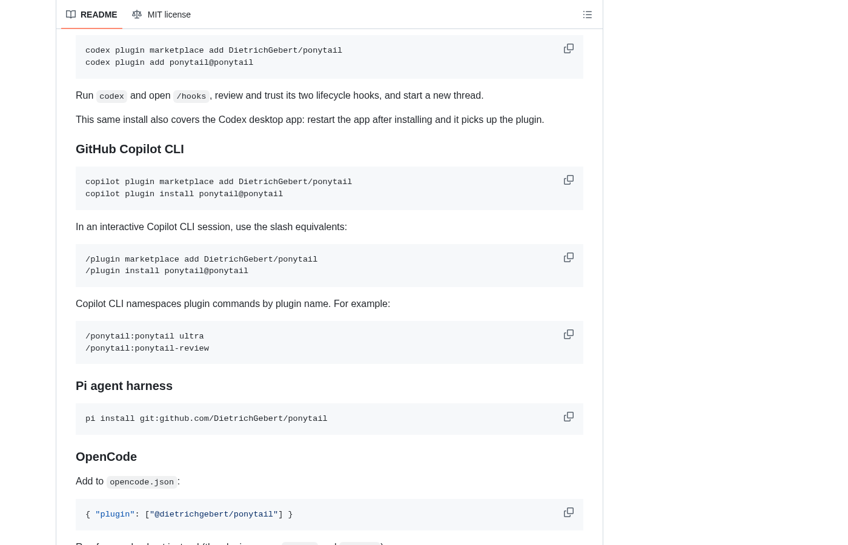Click the string "@dietrichgebert/ponytail" in the JSON
This screenshot has width=848, height=545.
point(214,514)
